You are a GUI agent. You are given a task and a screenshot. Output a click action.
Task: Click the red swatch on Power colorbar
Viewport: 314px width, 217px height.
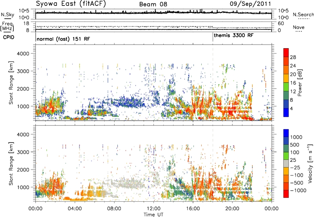tap(286, 52)
